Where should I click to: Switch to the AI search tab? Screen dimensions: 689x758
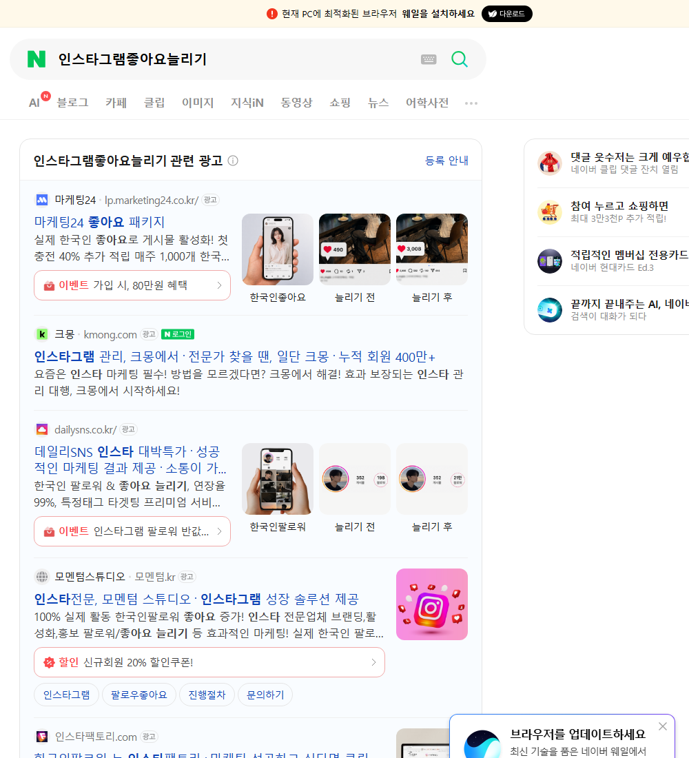[34, 103]
